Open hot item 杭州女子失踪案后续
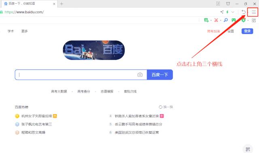Viewport: 259px width, 153px height. pos(37,116)
